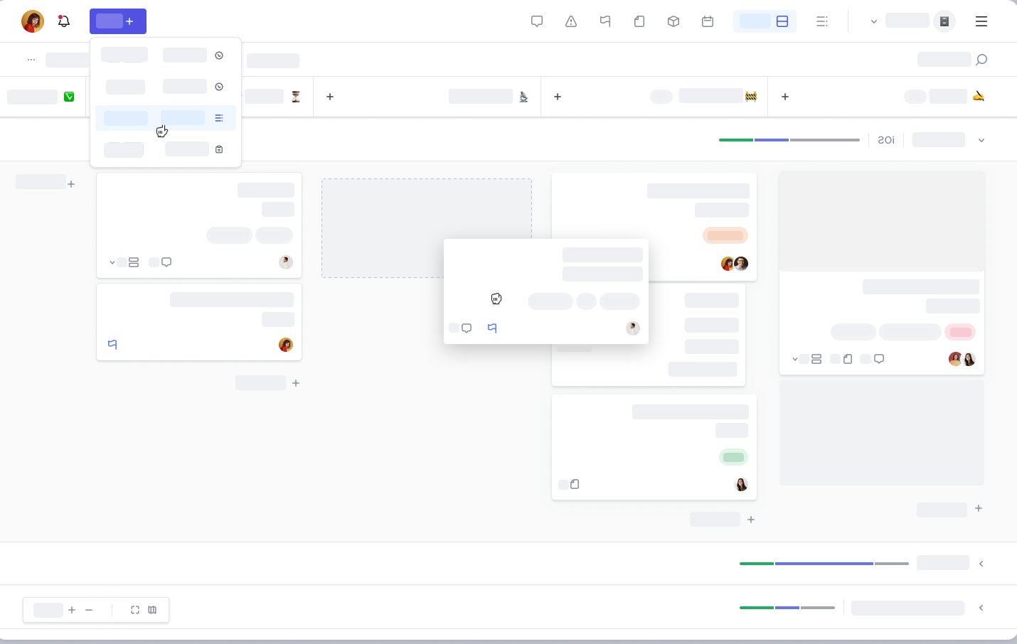The width and height of the screenshot is (1017, 644).
Task: Click the green check mark column header
Action: point(69,97)
